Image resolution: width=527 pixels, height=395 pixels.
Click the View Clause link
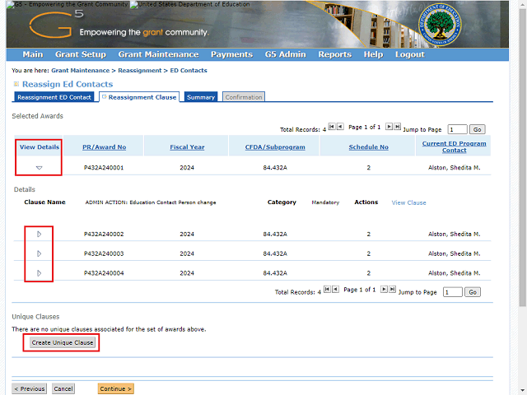click(408, 202)
